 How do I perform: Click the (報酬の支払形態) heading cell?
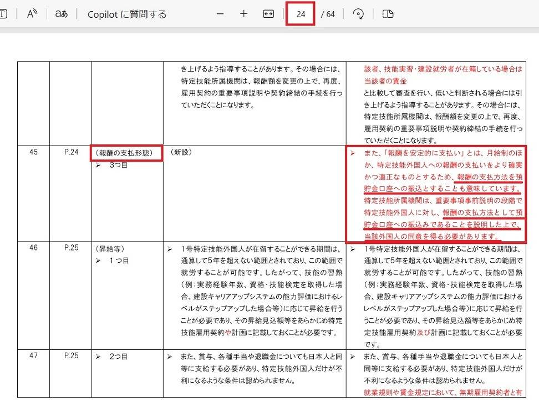pyautogui.click(x=126, y=153)
